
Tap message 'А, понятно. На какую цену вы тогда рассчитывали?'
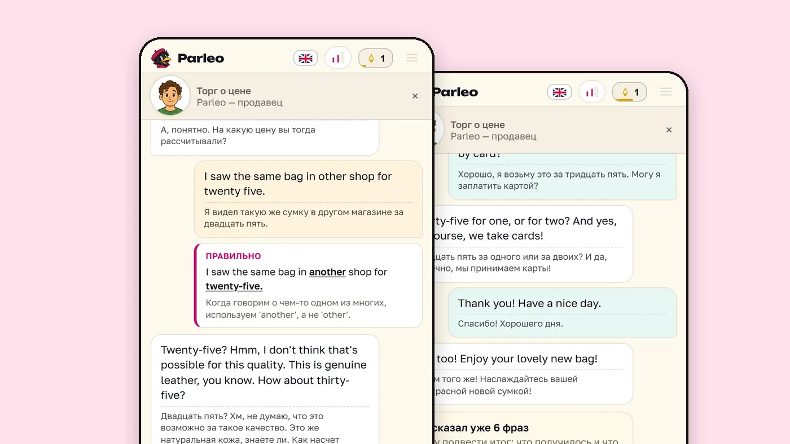tap(238, 135)
